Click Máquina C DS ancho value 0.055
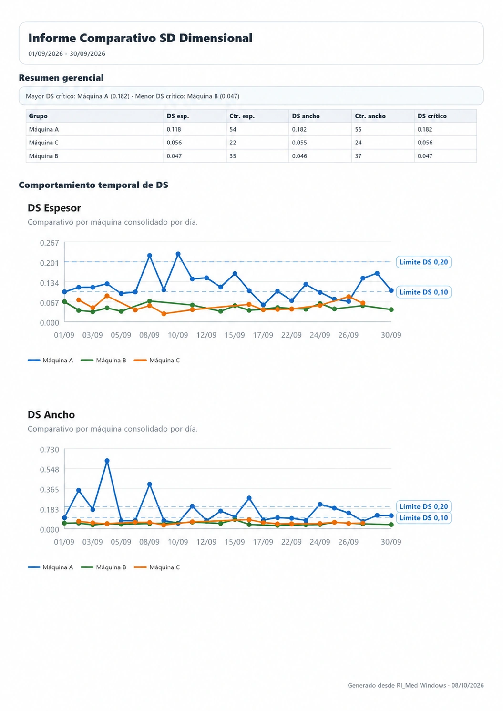503x711 pixels. click(299, 143)
